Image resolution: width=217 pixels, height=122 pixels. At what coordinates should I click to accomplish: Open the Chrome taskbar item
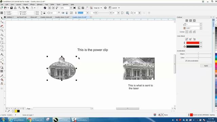pos(35,120)
